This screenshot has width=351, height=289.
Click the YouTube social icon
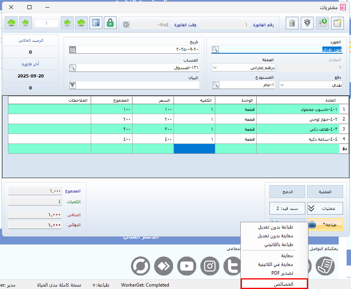coord(186,266)
